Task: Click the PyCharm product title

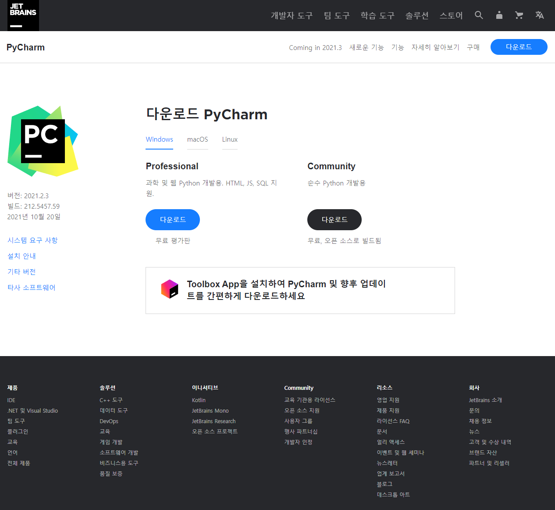Action: 25,47
